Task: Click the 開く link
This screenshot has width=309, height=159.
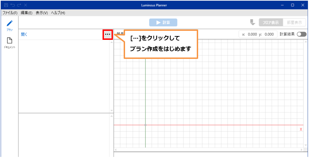Action: [24, 34]
